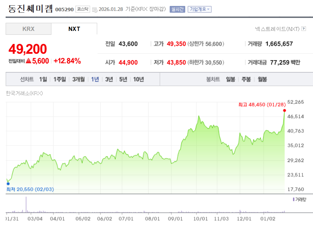Click the current price 49,200
The width and height of the screenshot is (313, 227).
[x=27, y=49]
